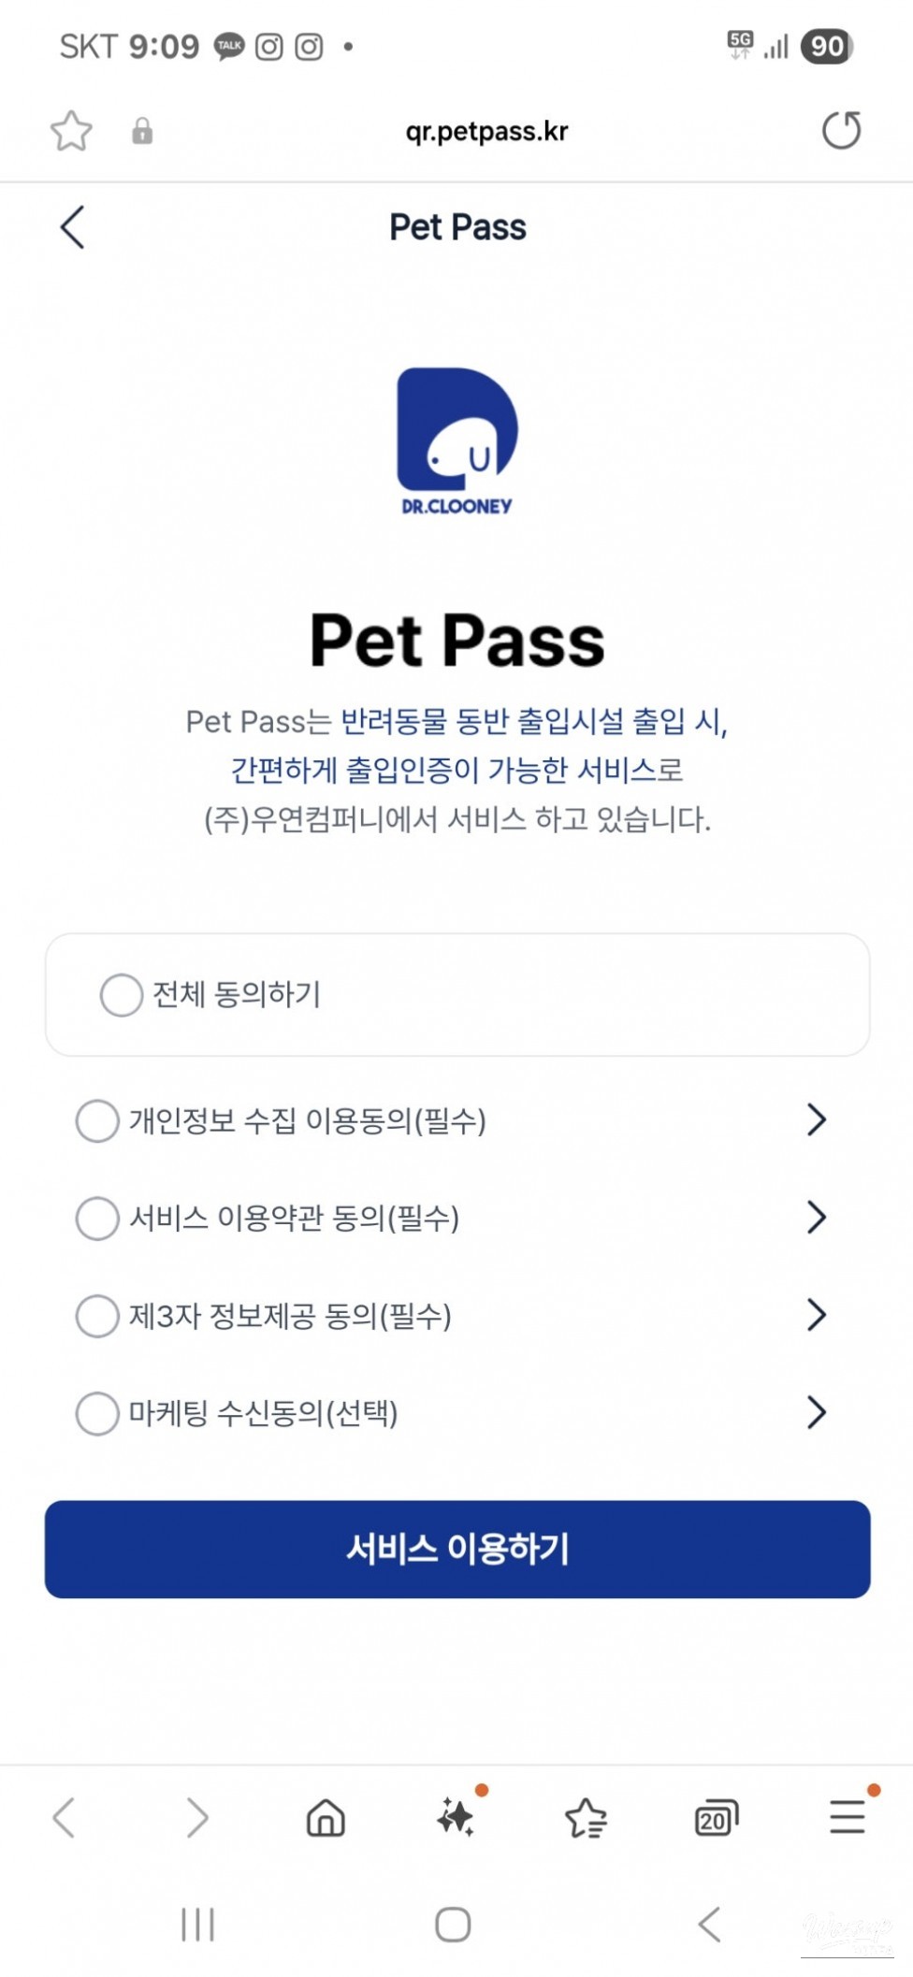Toggle 마케팅 수신동의(선택) circle
913x1977 pixels.
pos(97,1413)
